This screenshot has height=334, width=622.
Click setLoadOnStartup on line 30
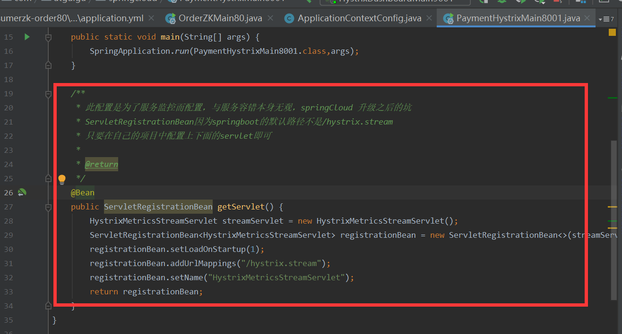pos(209,249)
